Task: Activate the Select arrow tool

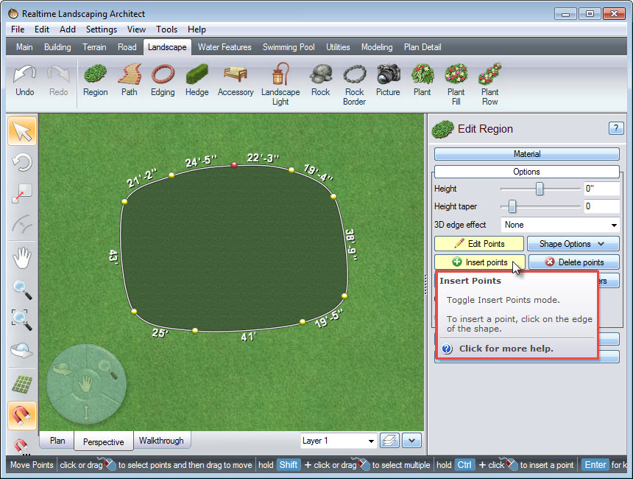Action: [22, 131]
